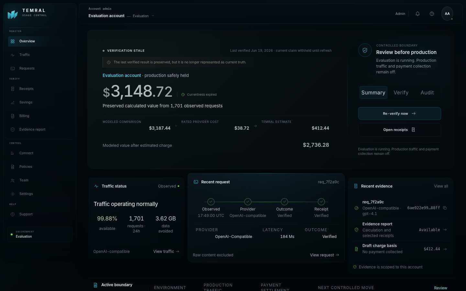Click the Admin label in the header
This screenshot has height=291, width=466.
[400, 14]
